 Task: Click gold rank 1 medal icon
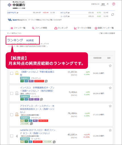pyautogui.click(x=17, y=73)
